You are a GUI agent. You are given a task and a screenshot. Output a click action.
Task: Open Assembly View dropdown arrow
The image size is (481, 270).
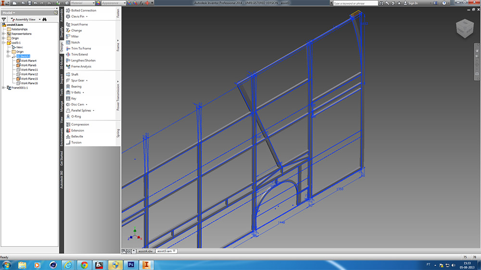[39, 20]
